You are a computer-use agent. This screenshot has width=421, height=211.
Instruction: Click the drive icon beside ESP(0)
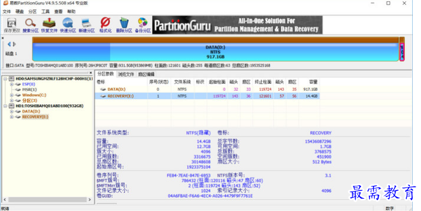coord(18,84)
